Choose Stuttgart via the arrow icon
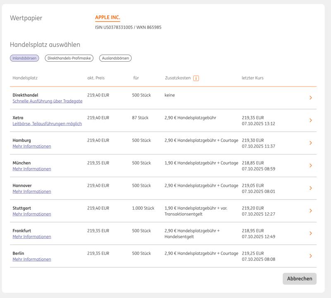Image resolution: width=331 pixels, height=298 pixels. click(x=310, y=211)
